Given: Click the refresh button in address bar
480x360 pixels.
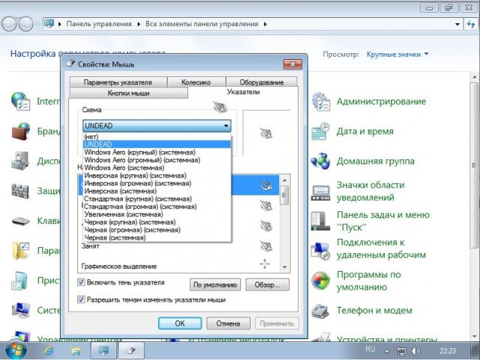Looking at the screenshot, I should tap(471, 24).
